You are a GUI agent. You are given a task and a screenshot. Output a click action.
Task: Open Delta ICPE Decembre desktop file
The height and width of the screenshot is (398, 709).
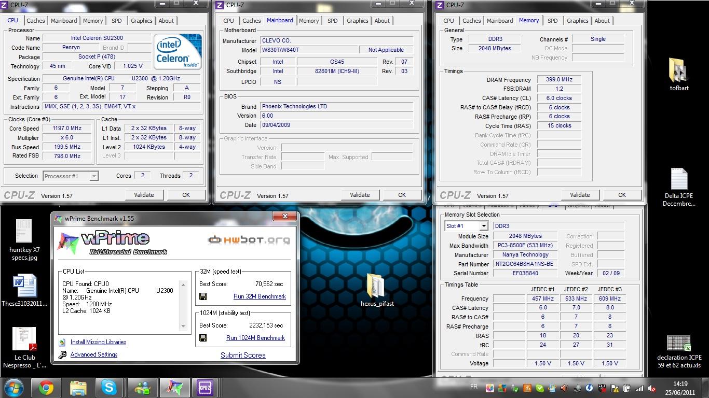pos(679,188)
